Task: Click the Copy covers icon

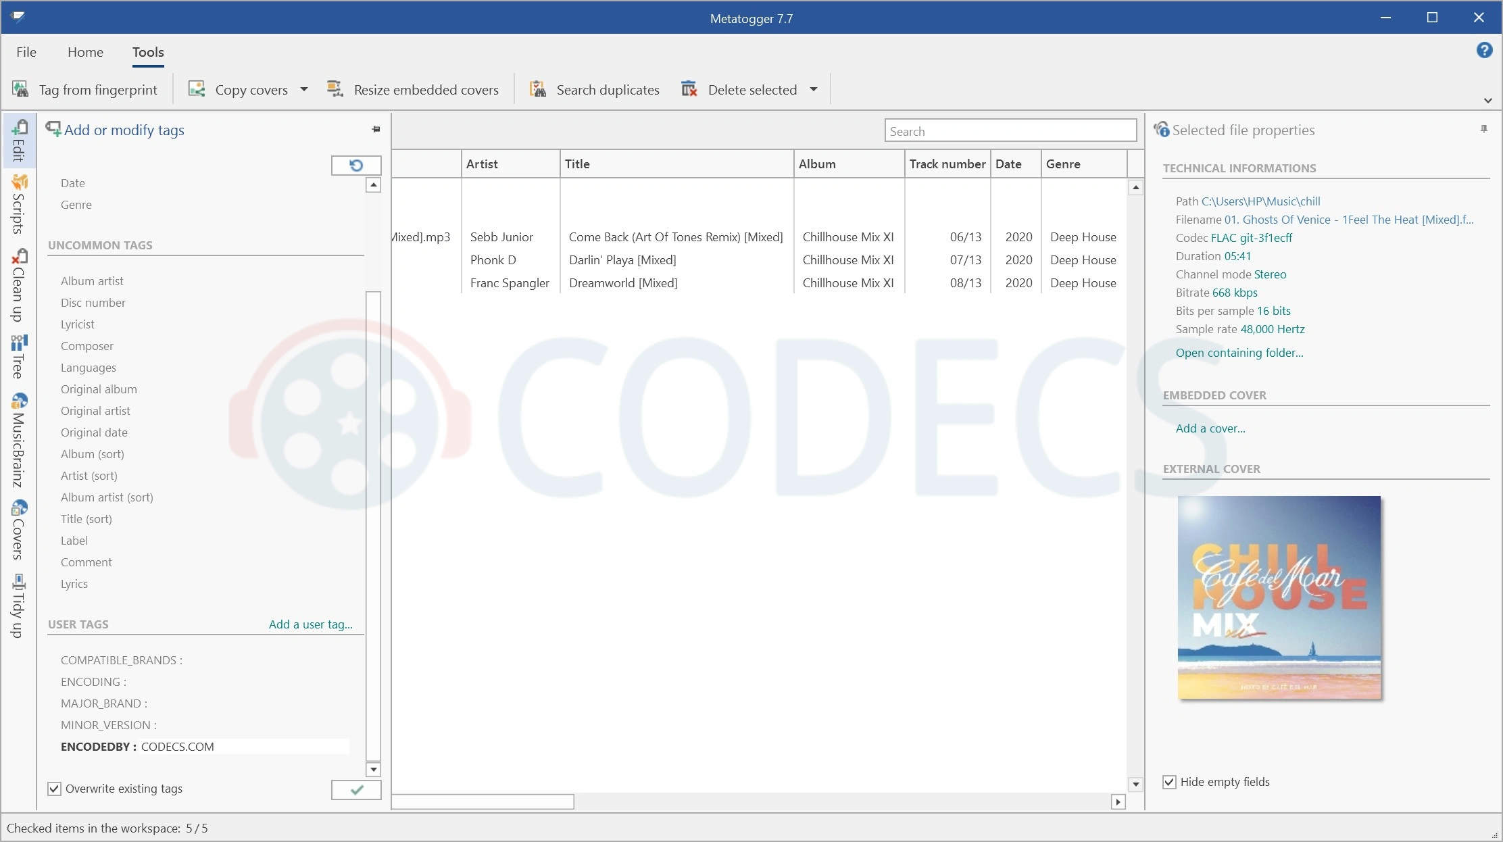Action: click(197, 89)
